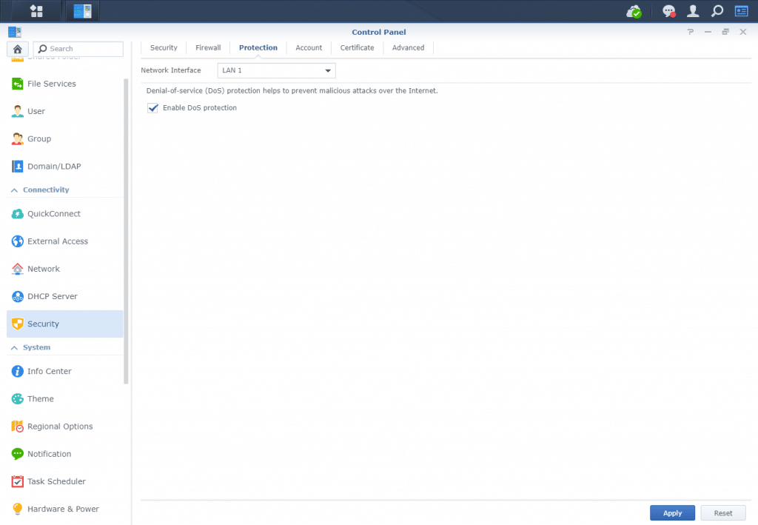Disable the Enable DoS protection checkbox
This screenshot has height=525, width=758.
152,107
